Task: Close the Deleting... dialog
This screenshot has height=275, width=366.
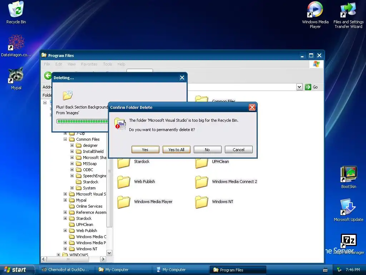Action: 182,78
